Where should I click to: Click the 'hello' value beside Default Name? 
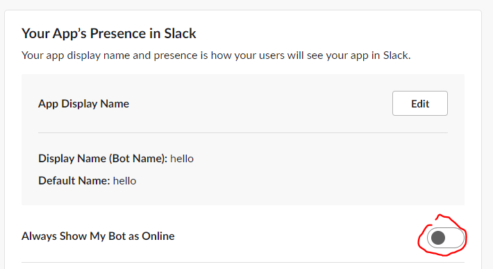(x=124, y=181)
